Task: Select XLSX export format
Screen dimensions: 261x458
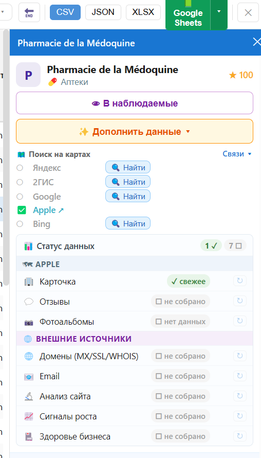Action: coord(143,12)
